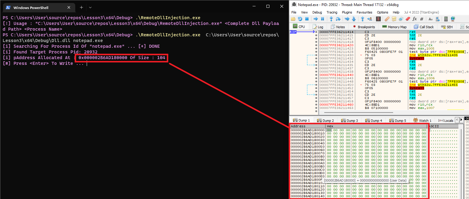Step over with the curved arrow icon

[338, 19]
